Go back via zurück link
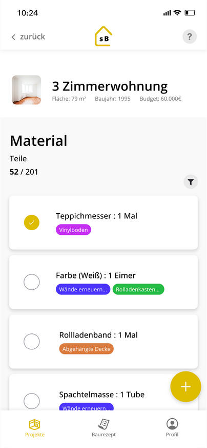 pos(32,37)
